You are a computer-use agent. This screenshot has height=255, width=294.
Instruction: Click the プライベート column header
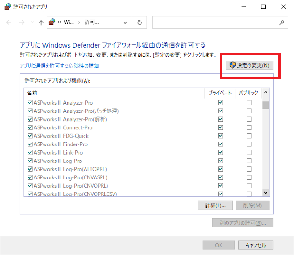(220, 93)
